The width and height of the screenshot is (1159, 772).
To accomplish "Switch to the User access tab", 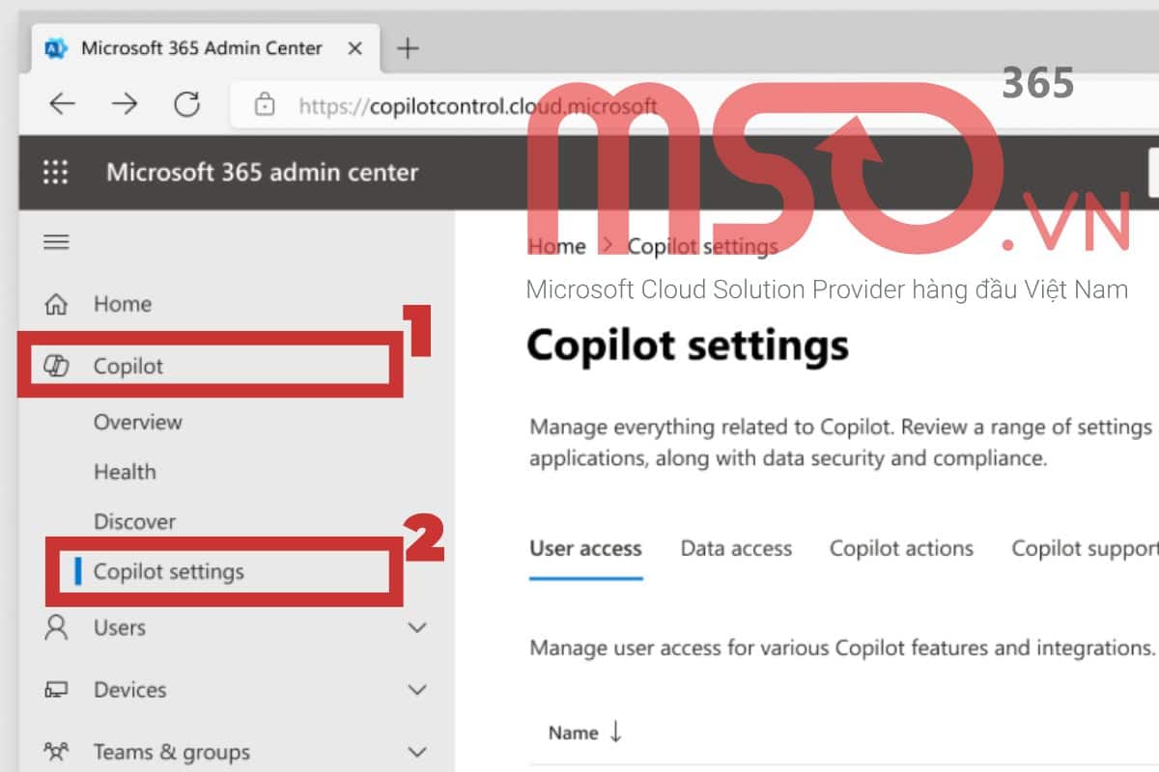I will [585, 549].
